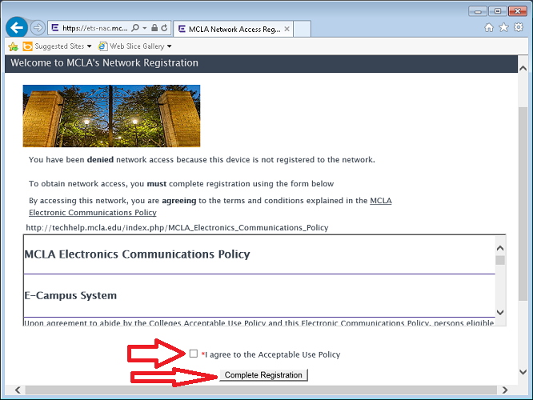Click the campus gate banner image
The width and height of the screenshot is (533, 400).
point(111,116)
